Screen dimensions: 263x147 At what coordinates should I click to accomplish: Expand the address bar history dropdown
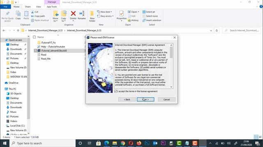[x=211, y=31]
